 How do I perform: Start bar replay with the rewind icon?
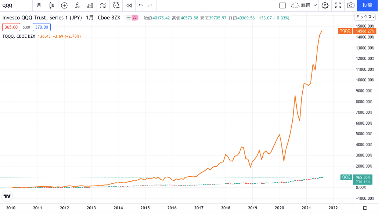click(x=129, y=5)
